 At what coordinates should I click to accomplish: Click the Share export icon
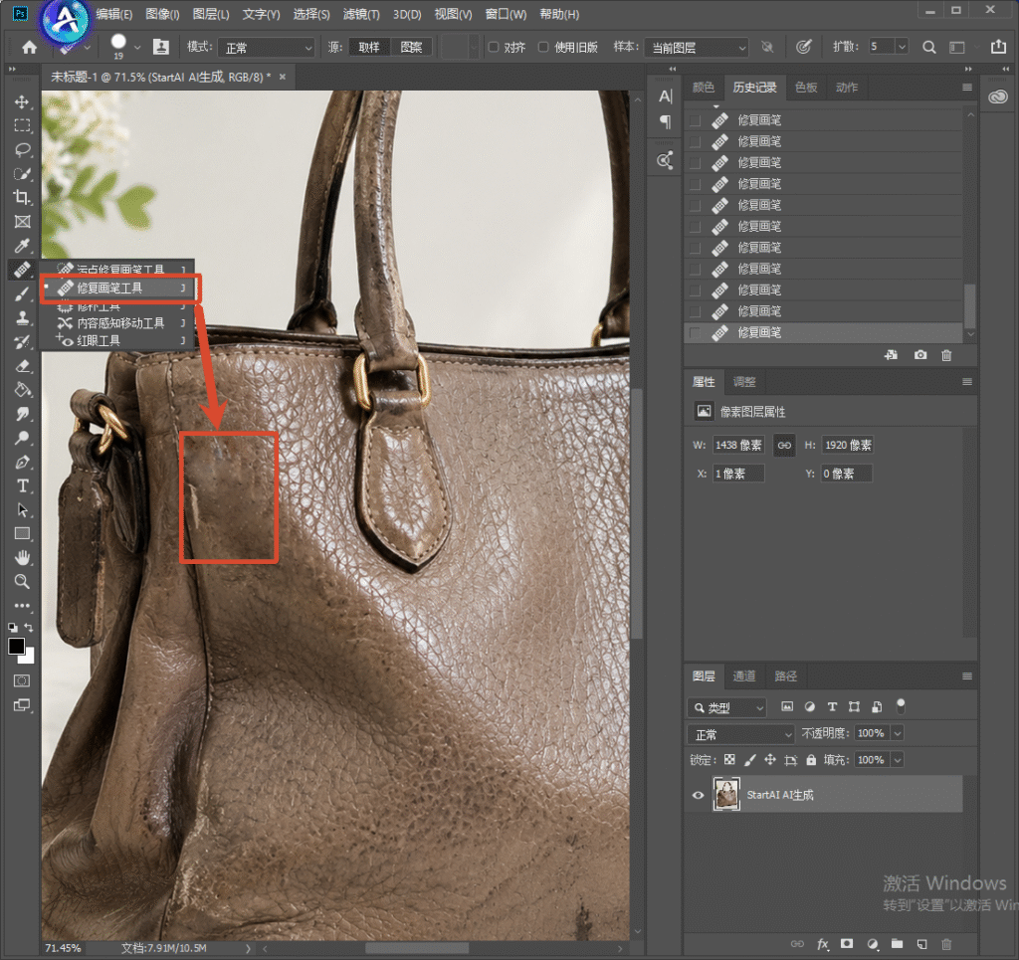[998, 46]
